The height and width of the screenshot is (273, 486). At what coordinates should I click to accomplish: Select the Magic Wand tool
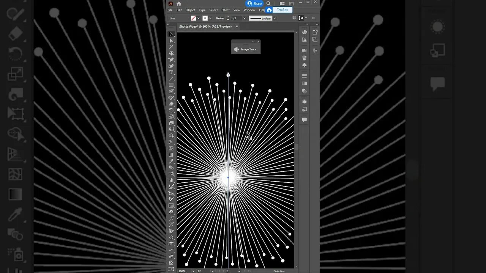pos(171,47)
